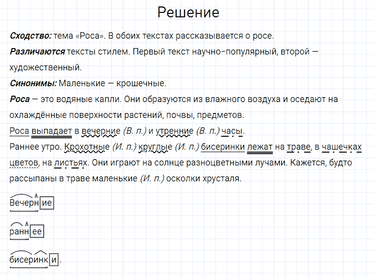Click the heading "Решение"
The width and height of the screenshot is (374, 279).
[x=188, y=12]
